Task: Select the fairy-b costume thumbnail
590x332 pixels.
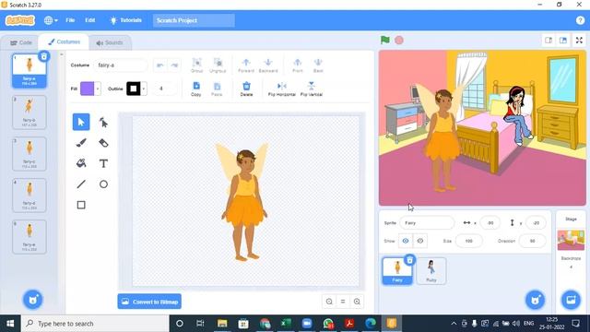Action: coord(29,113)
